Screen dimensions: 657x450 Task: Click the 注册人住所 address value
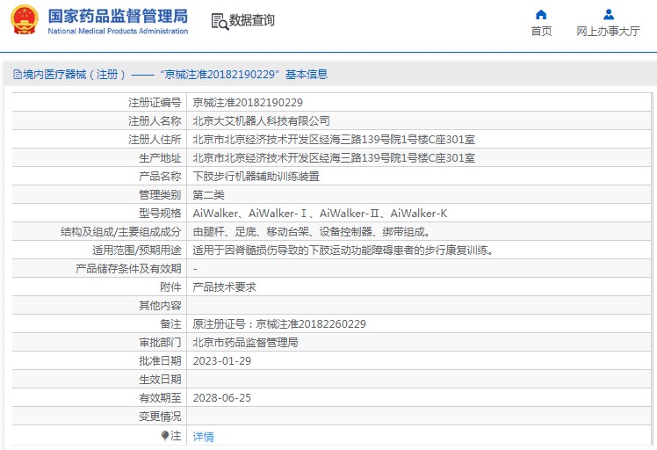334,140
